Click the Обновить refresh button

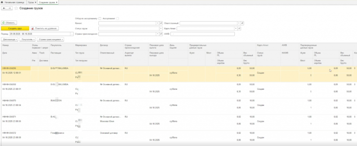coord(9,23)
